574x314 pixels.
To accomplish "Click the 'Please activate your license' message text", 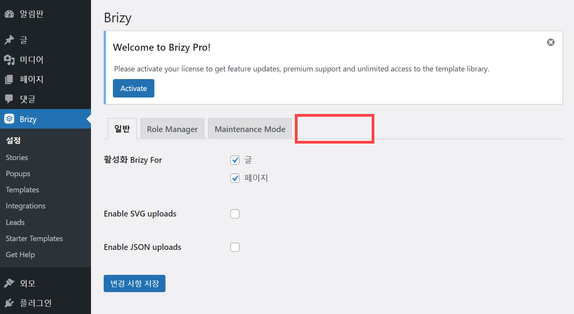I will point(301,69).
